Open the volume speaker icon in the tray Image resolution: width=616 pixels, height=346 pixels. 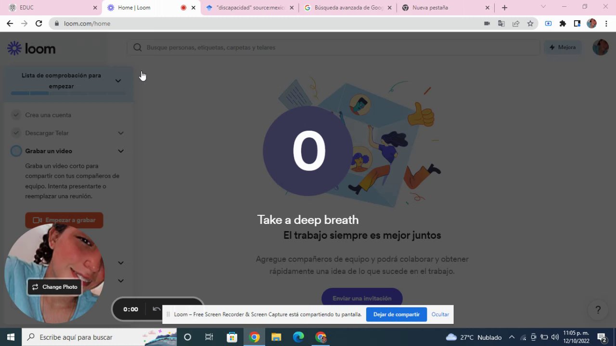[x=555, y=337]
